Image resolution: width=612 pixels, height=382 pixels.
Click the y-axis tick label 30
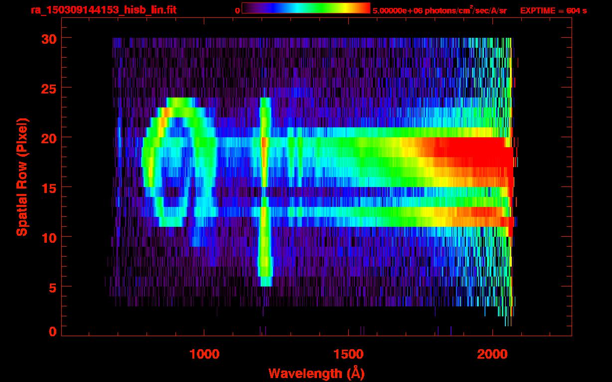(48, 38)
